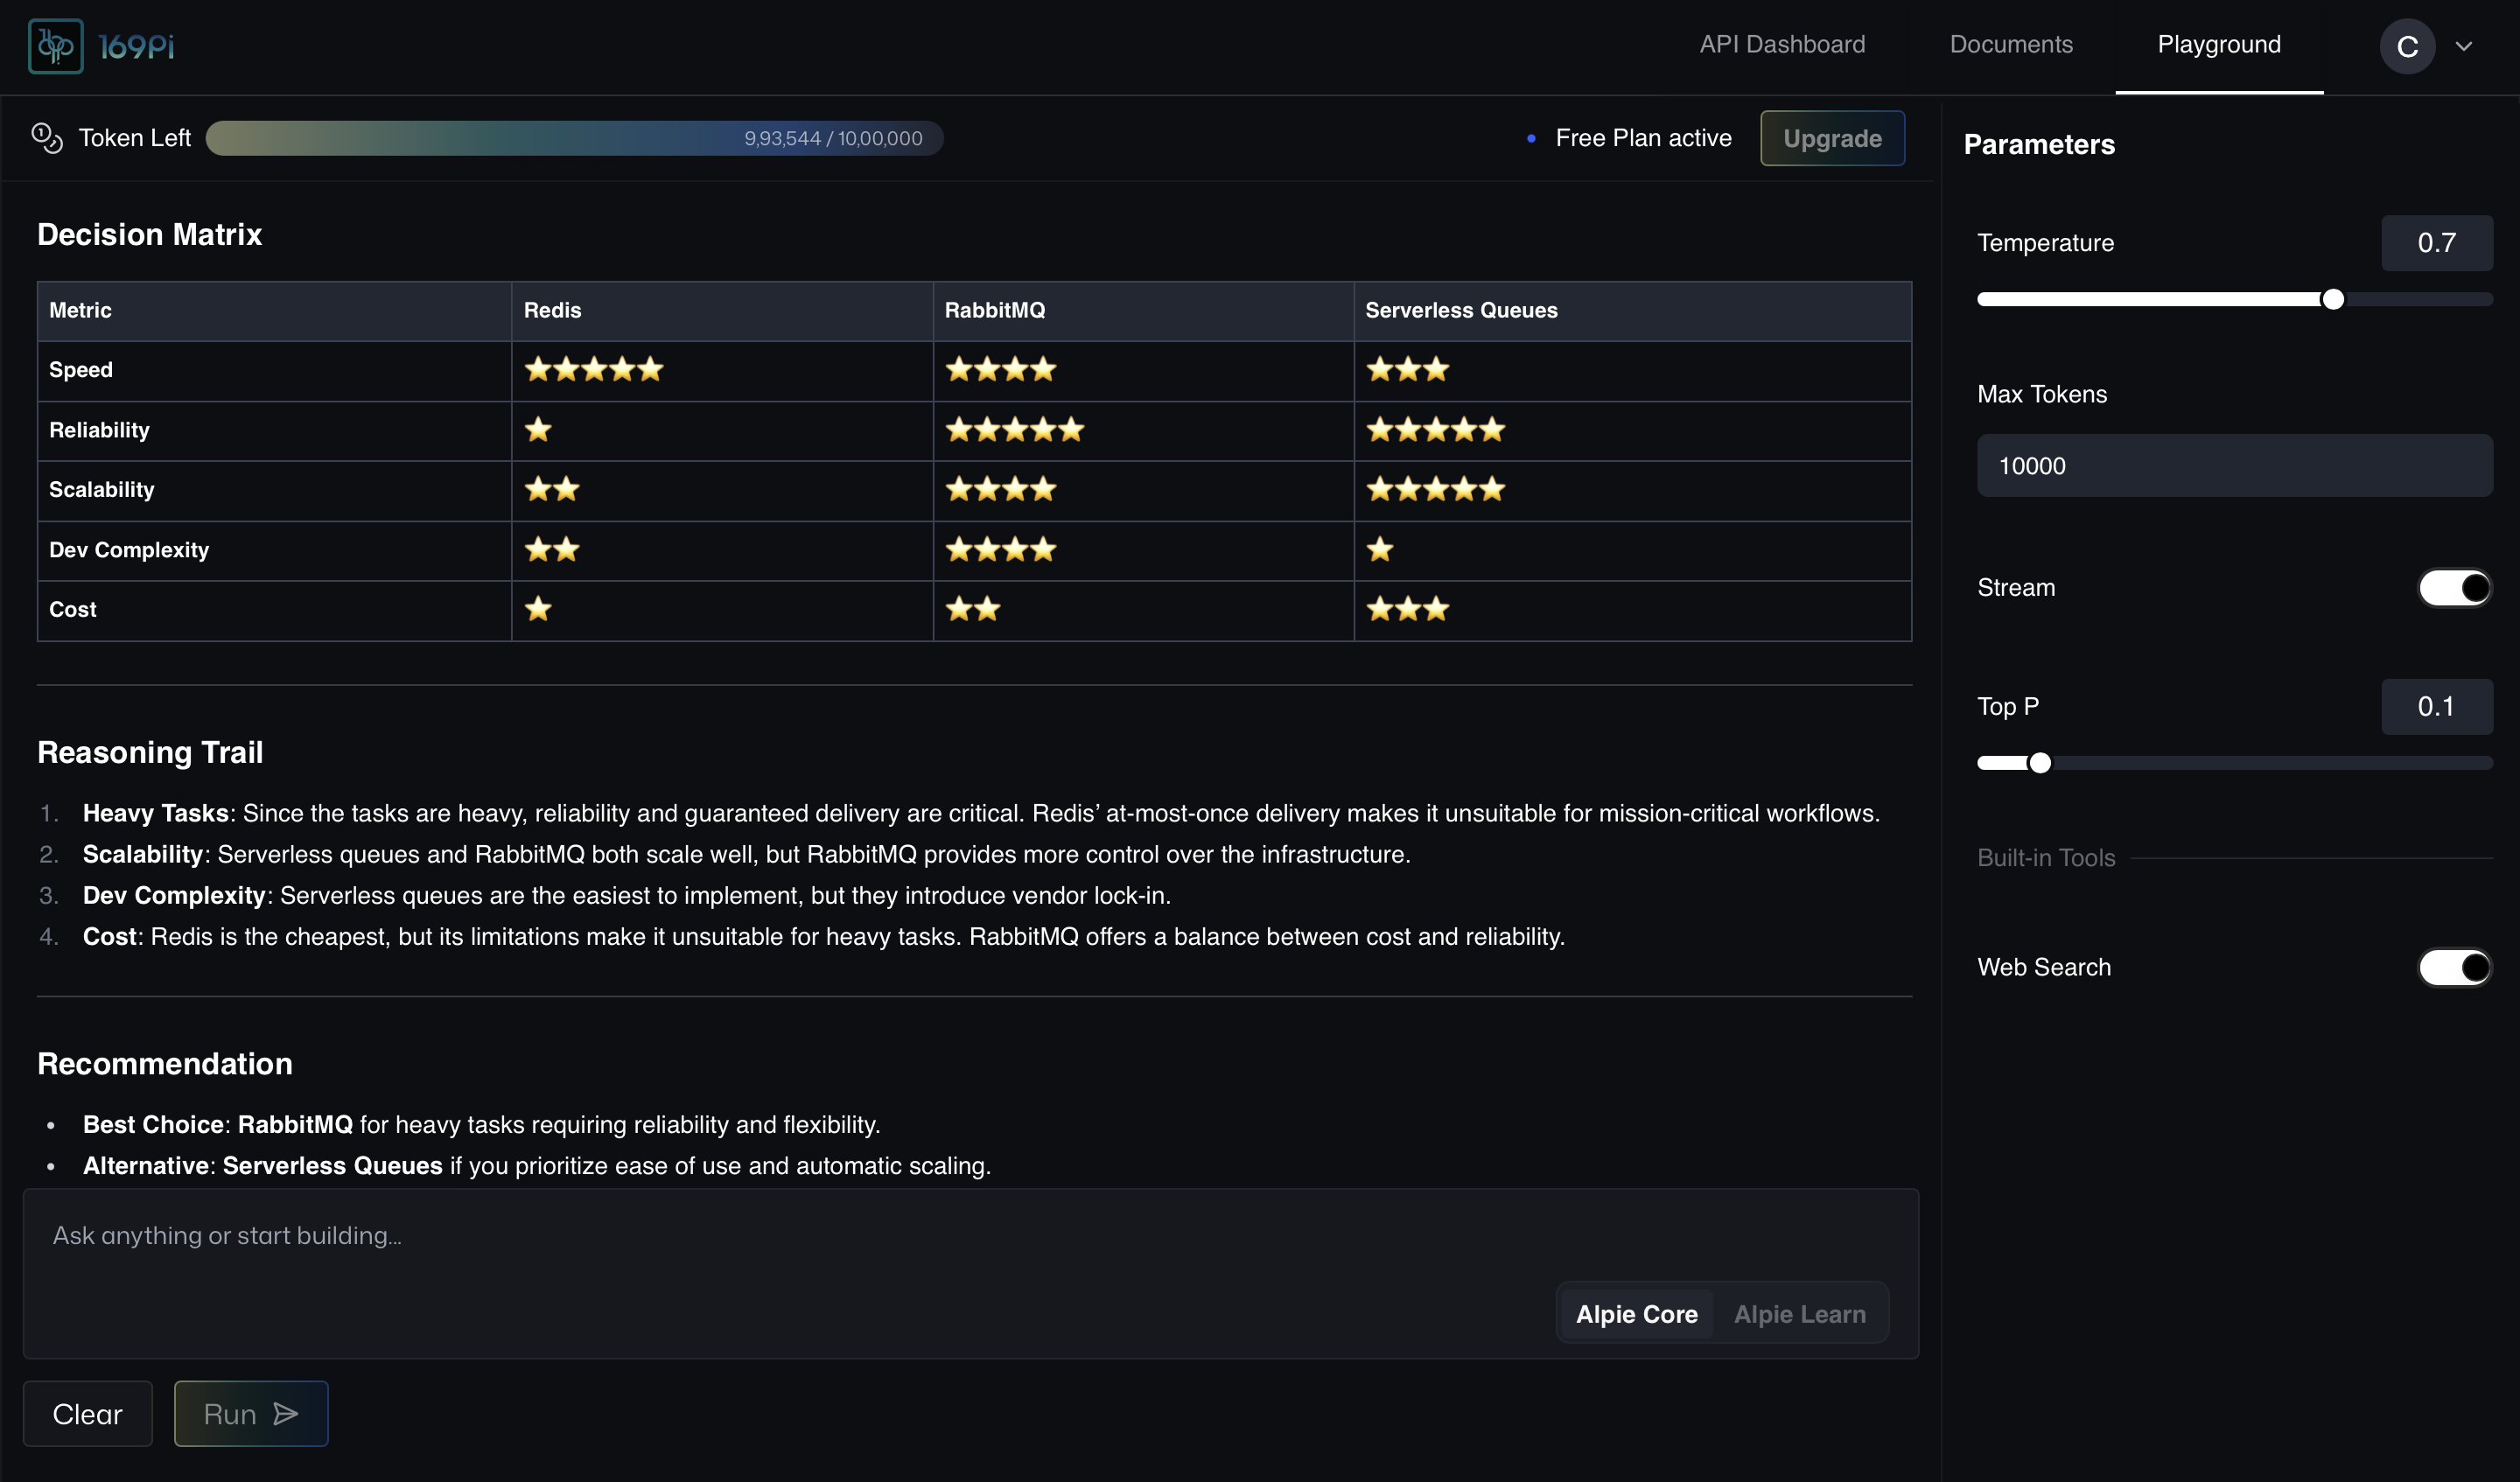Click the 169Pi brand text
Screen dimensions: 2520x1482
tap(137, 46)
